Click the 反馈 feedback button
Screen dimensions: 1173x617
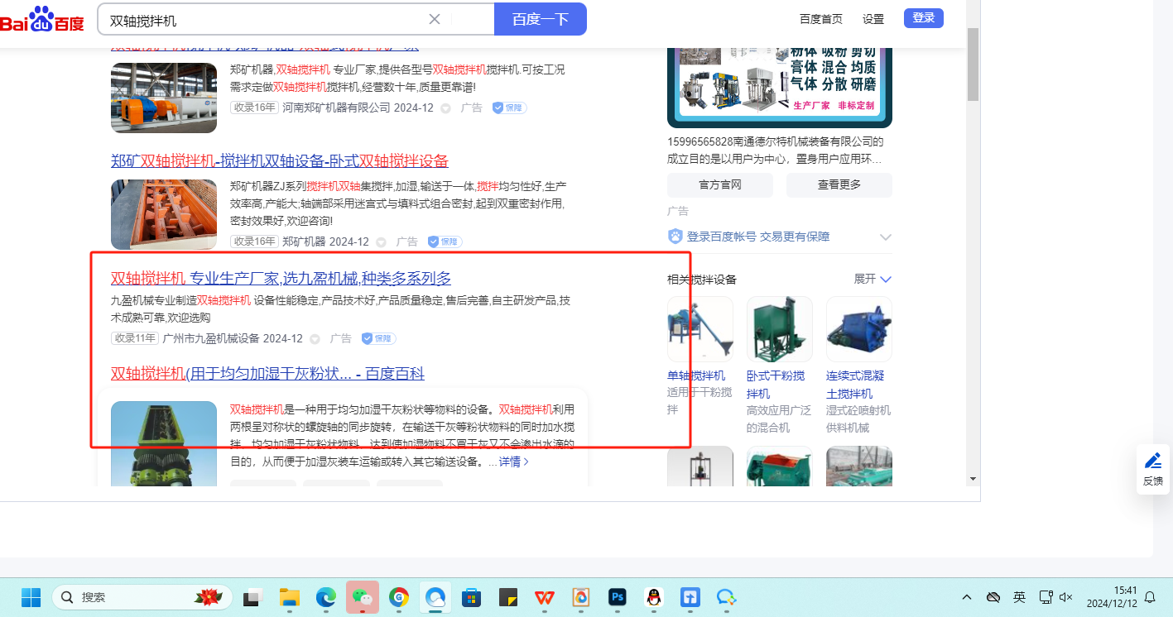tap(1153, 469)
